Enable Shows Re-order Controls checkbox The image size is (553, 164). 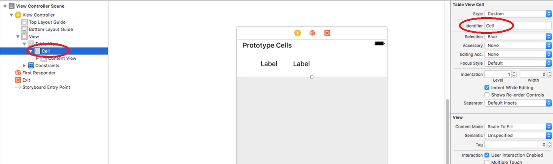click(x=487, y=95)
